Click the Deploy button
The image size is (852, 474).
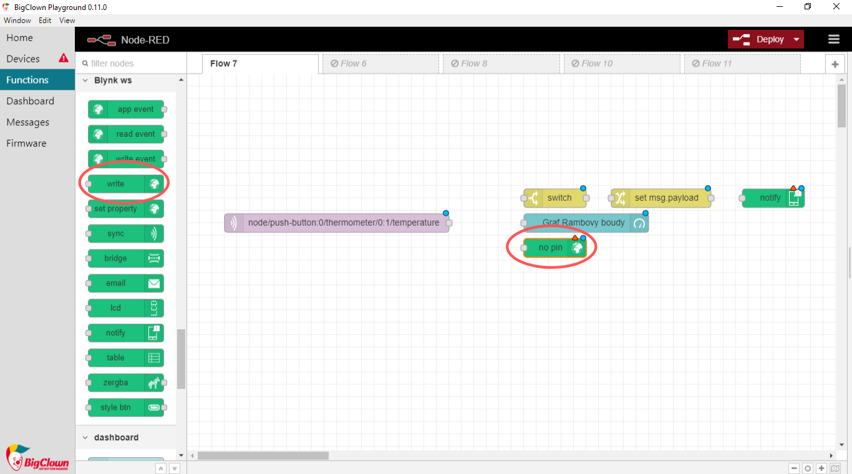[759, 39]
